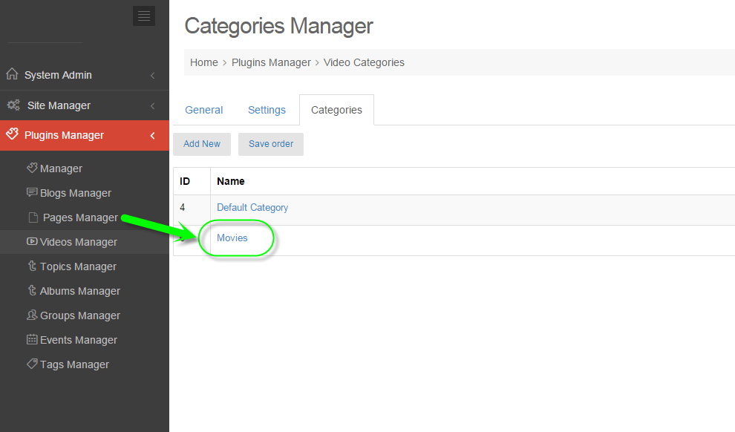Click the Videos Manager play icon
Viewport: 735px width, 432px height.
[32, 241]
